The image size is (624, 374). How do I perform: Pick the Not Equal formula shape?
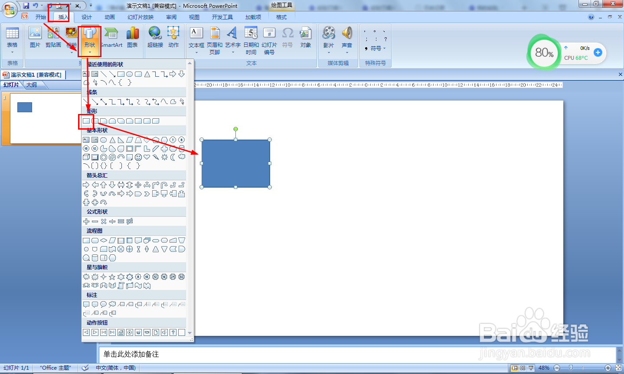click(130, 221)
